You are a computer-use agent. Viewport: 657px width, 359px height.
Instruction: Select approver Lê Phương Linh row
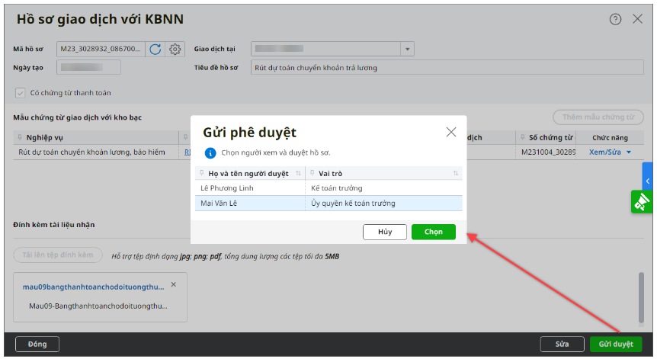[x=328, y=188]
